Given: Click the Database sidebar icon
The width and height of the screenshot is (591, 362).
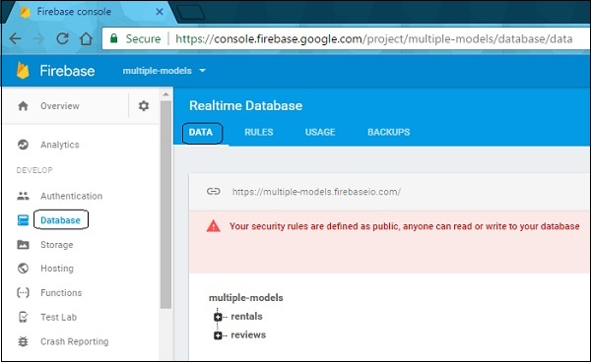Looking at the screenshot, I should pos(23,220).
